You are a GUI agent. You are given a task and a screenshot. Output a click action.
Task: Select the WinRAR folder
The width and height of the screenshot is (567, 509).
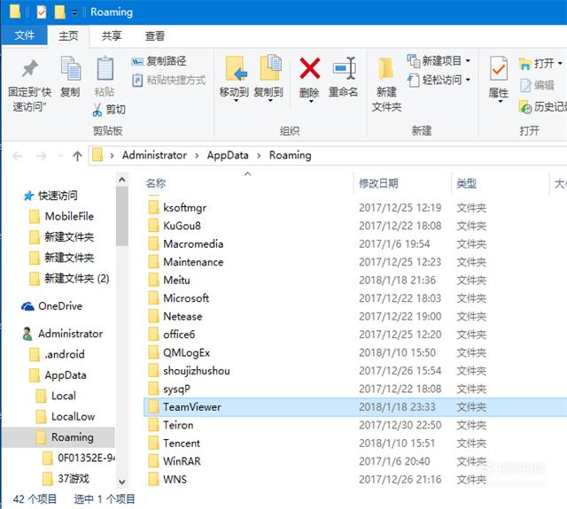click(175, 461)
